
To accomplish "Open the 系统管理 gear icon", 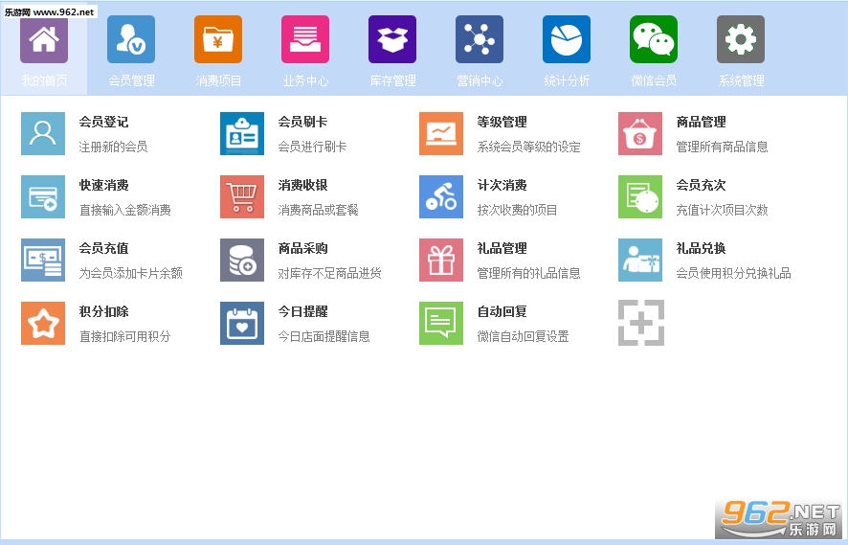I will pos(741,39).
